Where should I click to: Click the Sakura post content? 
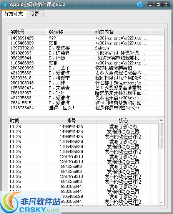pyautogui.click(x=102, y=48)
